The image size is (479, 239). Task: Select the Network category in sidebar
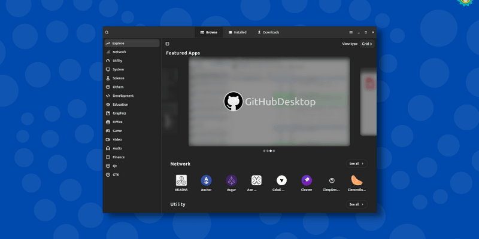[132, 52]
